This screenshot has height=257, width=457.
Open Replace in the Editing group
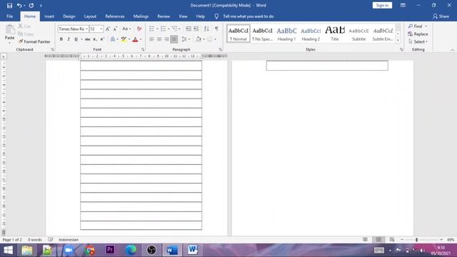(418, 34)
